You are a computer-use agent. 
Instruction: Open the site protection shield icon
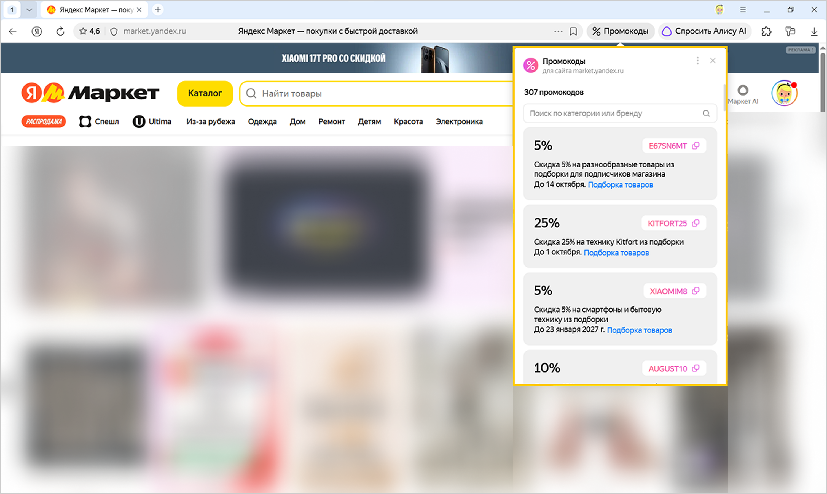[114, 31]
